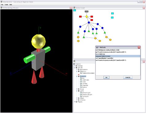The height and width of the screenshot is (117, 146).
Task: Select Shape3D in the class tree
Action: click(85, 85)
